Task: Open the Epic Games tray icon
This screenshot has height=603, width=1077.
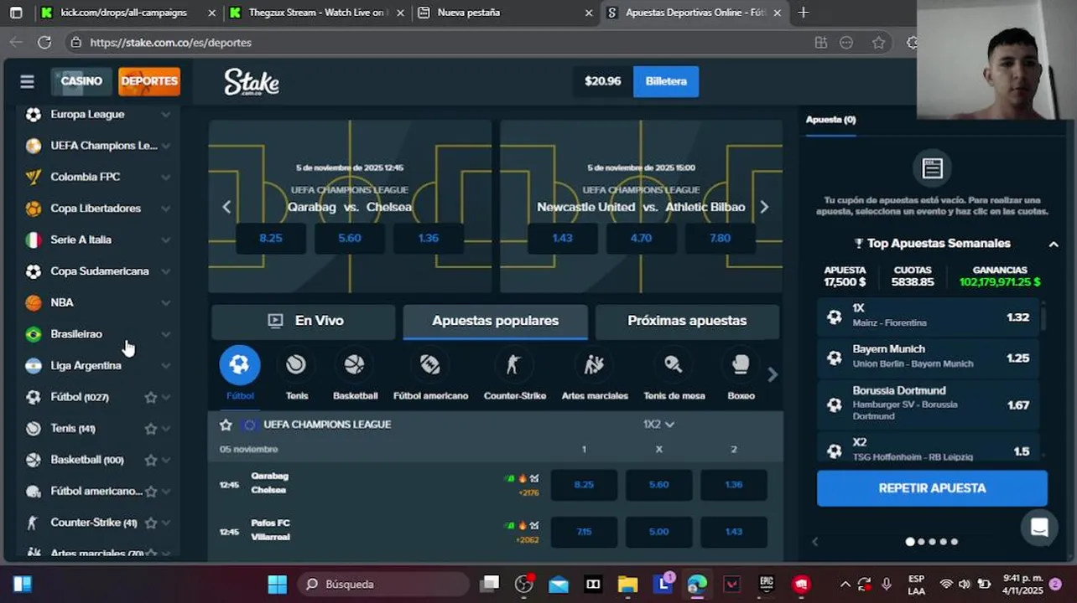Action: [x=767, y=584]
